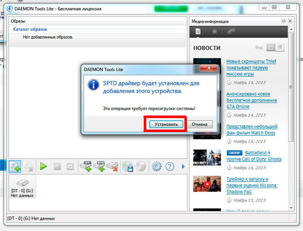Open the news document tab icon
Screen dimensions: 303x231
(198, 31)
